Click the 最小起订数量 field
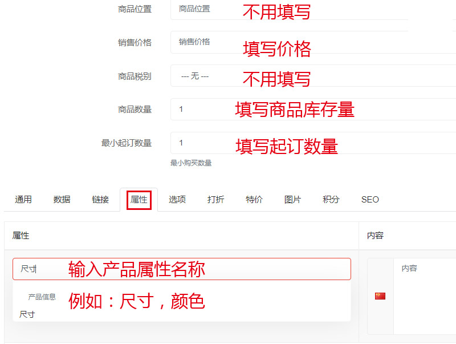The width and height of the screenshot is (456, 344). pos(217,142)
